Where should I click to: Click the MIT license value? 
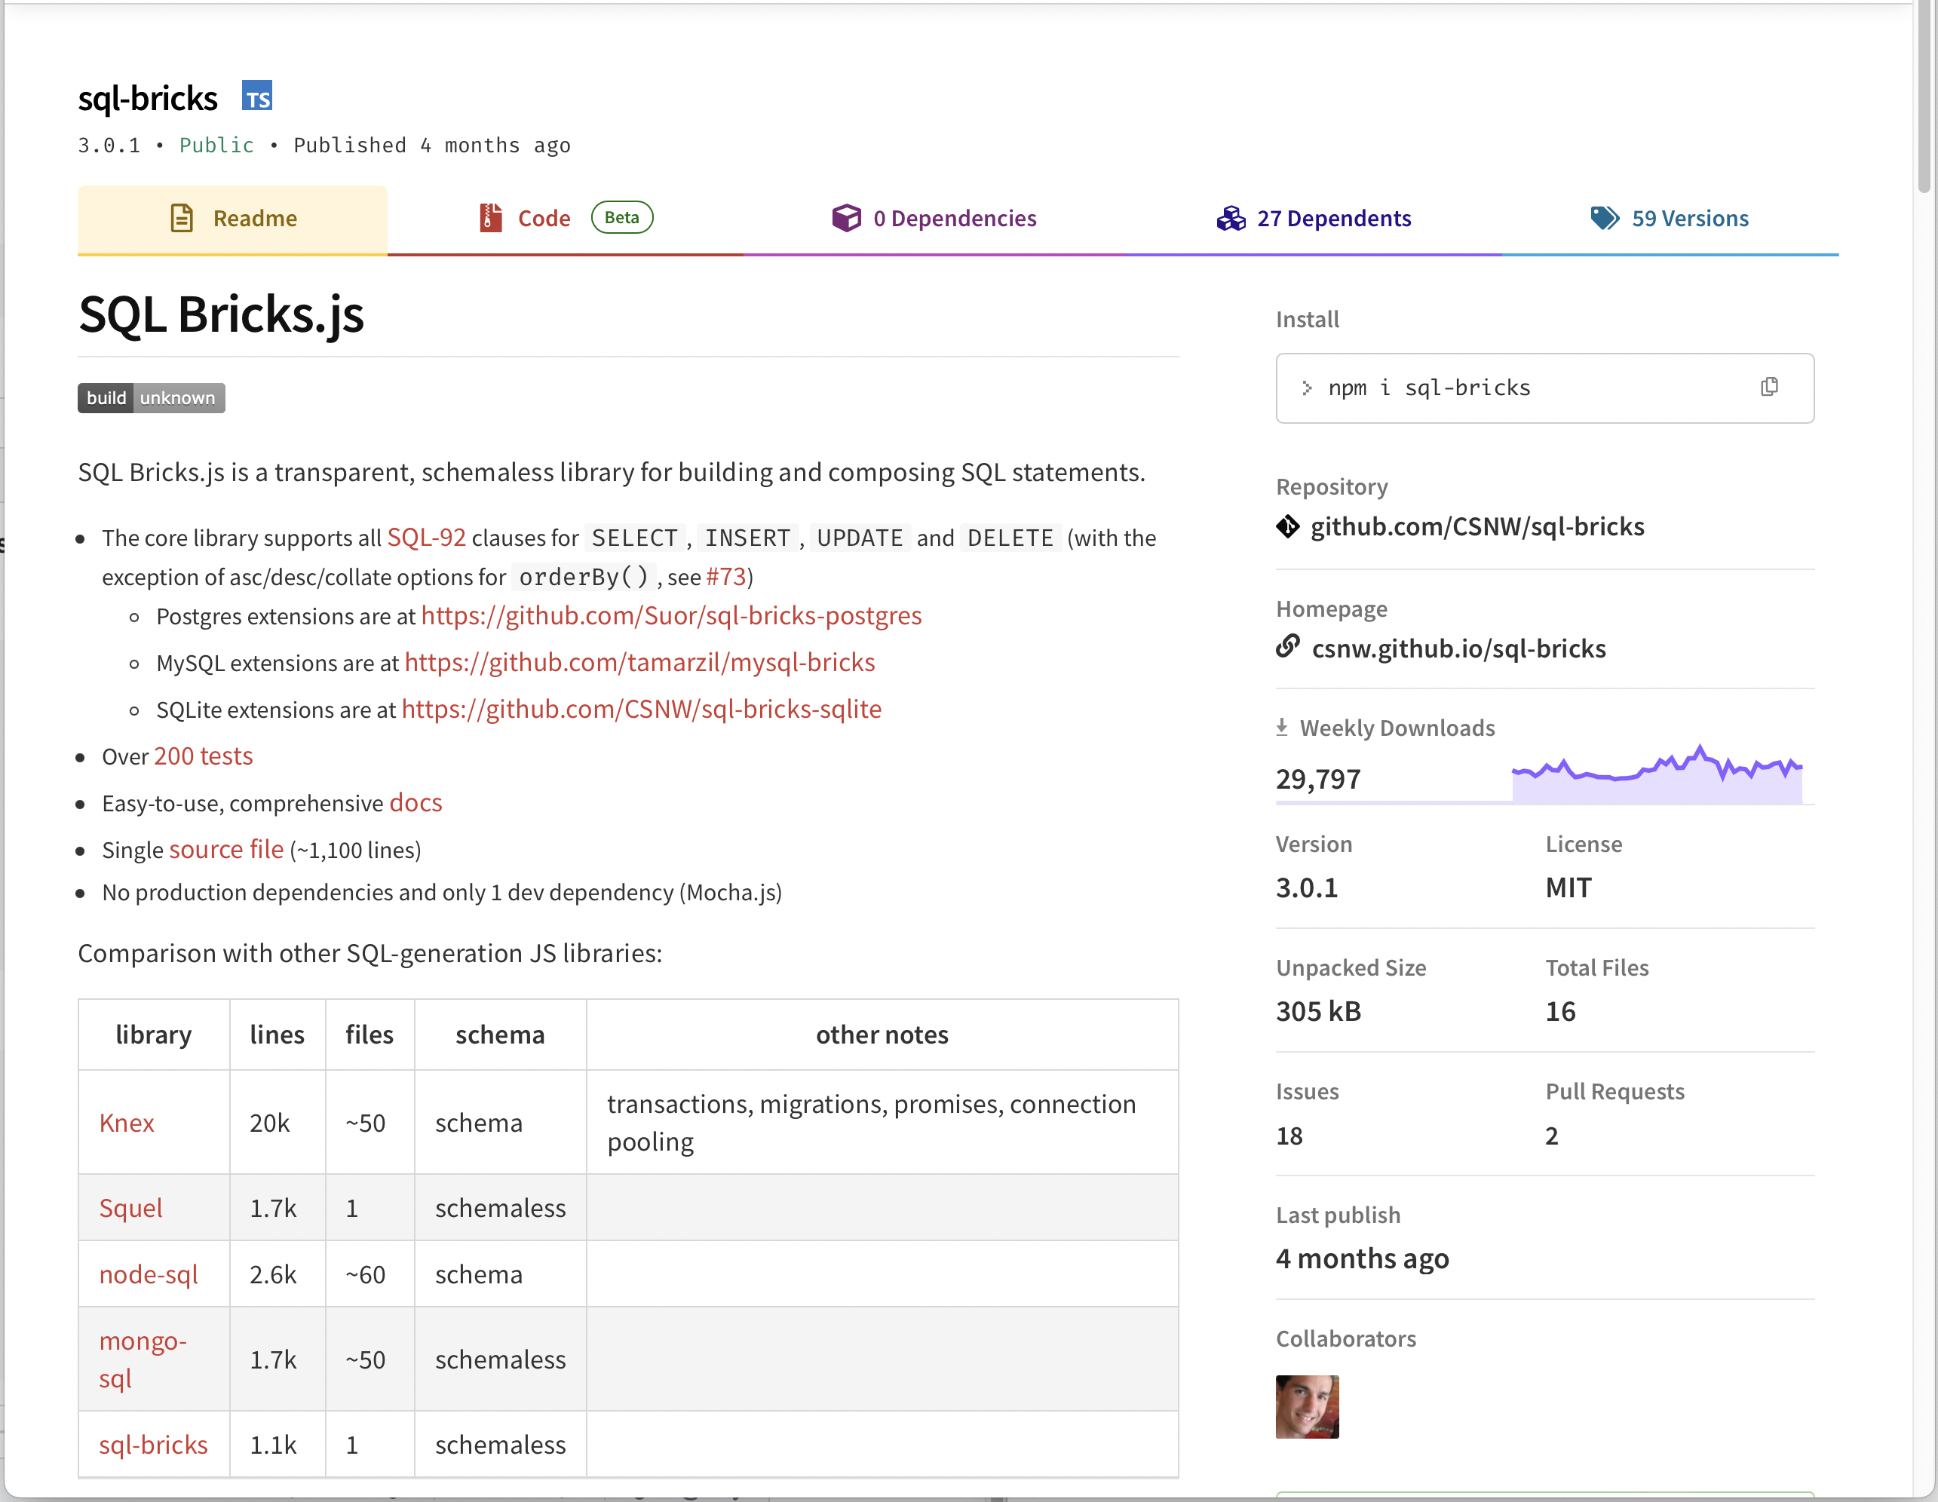tap(1568, 887)
